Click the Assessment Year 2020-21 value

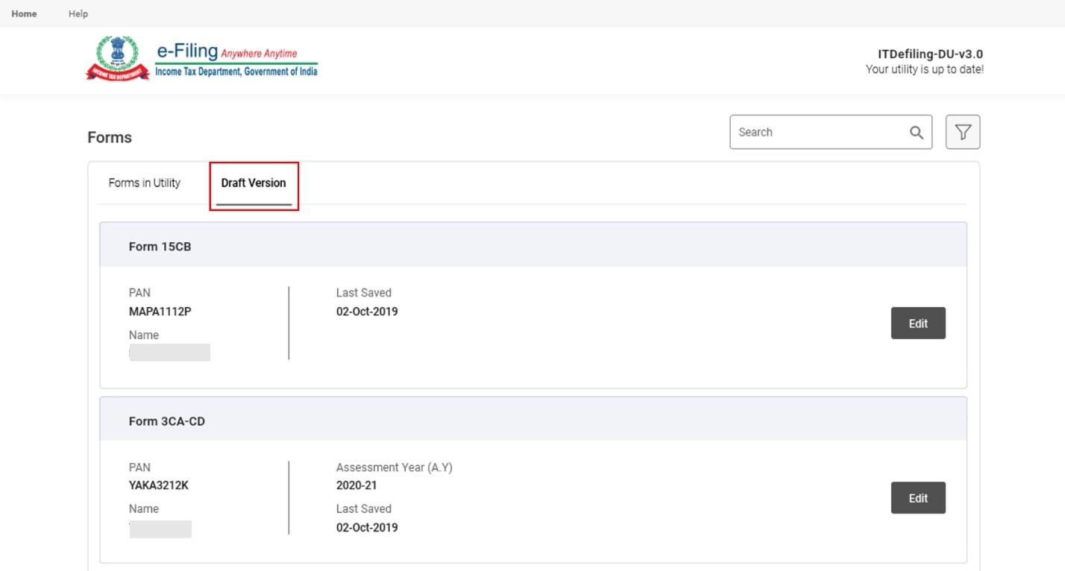tap(356, 485)
